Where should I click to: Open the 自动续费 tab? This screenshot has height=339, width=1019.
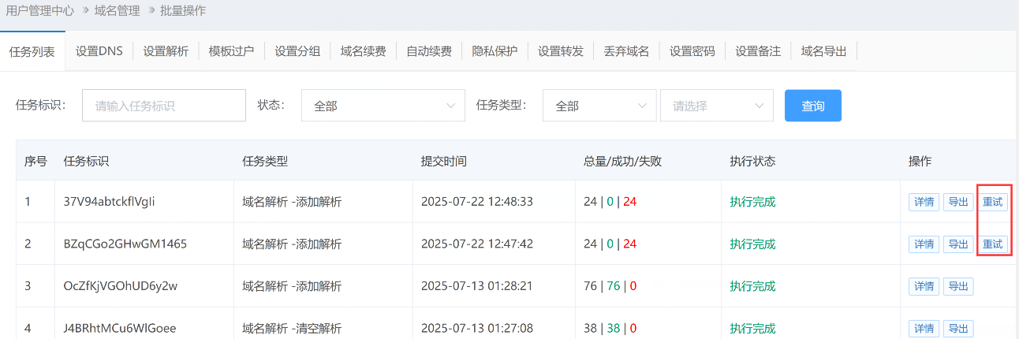click(429, 51)
